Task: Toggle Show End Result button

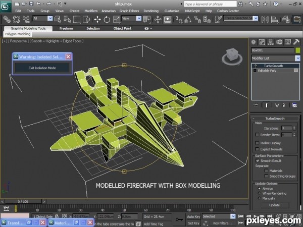Action: click(x=266, y=105)
